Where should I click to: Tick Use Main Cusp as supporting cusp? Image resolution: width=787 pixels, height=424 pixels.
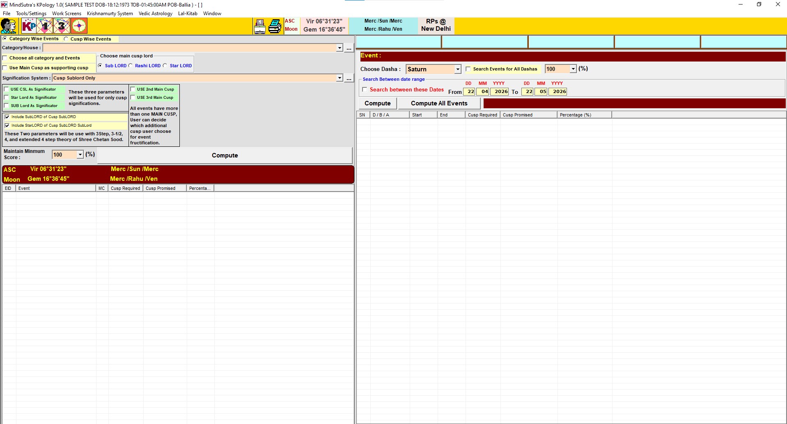pyautogui.click(x=5, y=68)
